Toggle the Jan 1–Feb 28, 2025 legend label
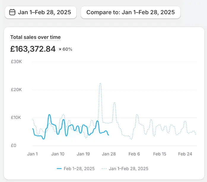Image resolution: width=207 pixels, height=182 pixels. pos(128,169)
